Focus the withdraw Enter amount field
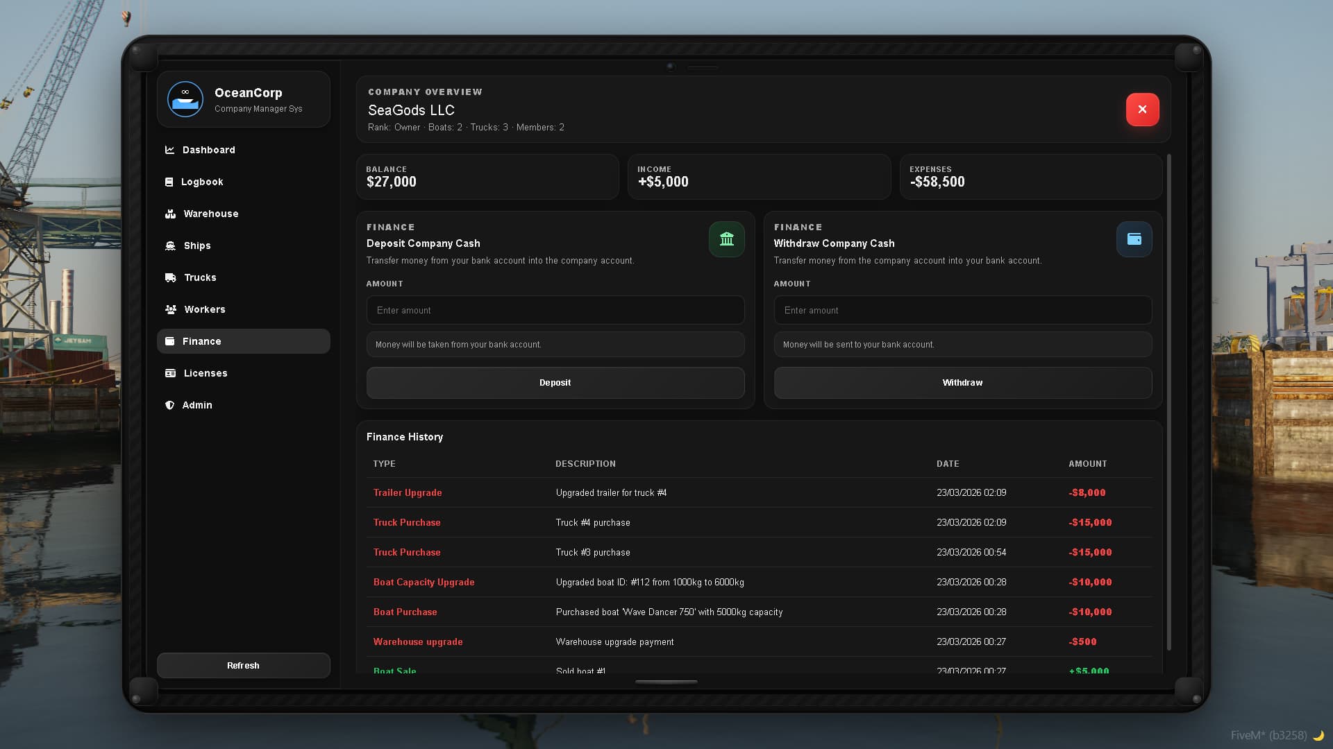Image resolution: width=1333 pixels, height=749 pixels. (x=962, y=310)
